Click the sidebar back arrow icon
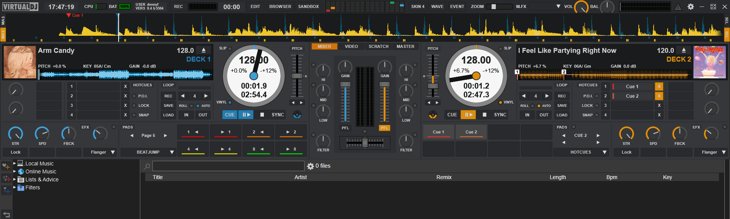Screen dimensions: 730x219 coord(6,214)
